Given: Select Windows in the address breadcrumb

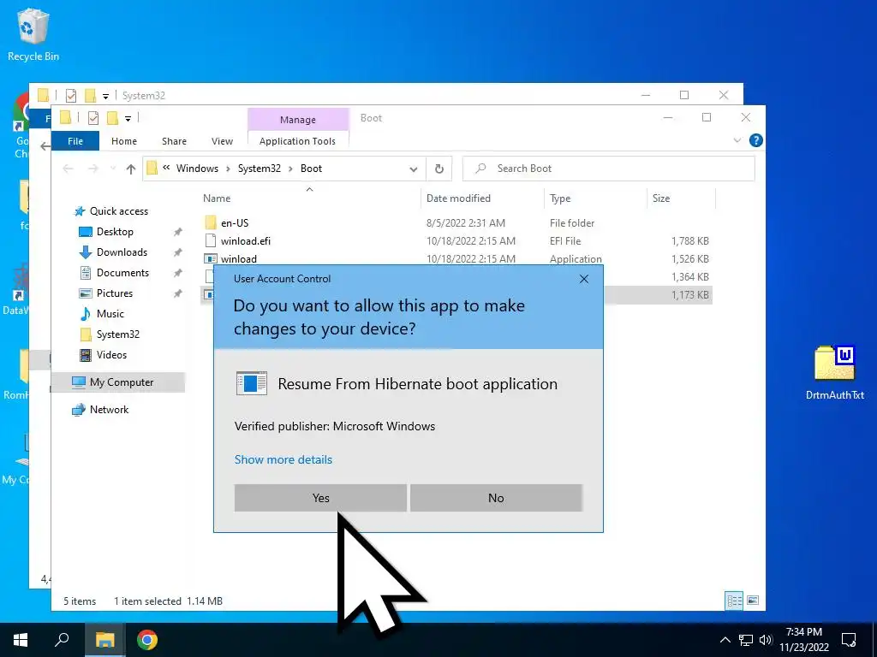Looking at the screenshot, I should pos(197,169).
